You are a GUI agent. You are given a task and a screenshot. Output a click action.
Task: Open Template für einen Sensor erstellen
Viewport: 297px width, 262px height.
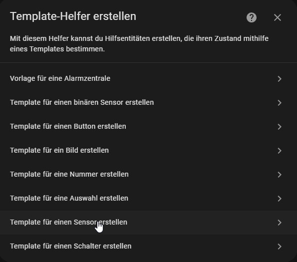click(149, 223)
